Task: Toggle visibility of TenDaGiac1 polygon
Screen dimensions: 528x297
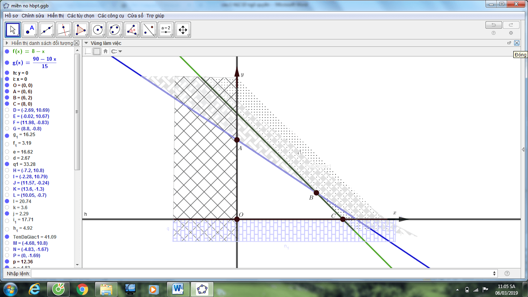Action: point(7,237)
